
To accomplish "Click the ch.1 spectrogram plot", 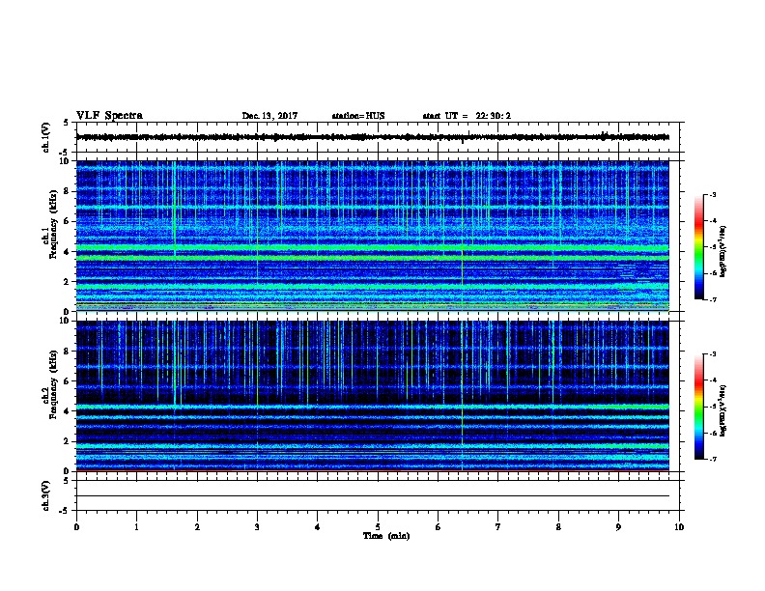I will (x=373, y=236).
